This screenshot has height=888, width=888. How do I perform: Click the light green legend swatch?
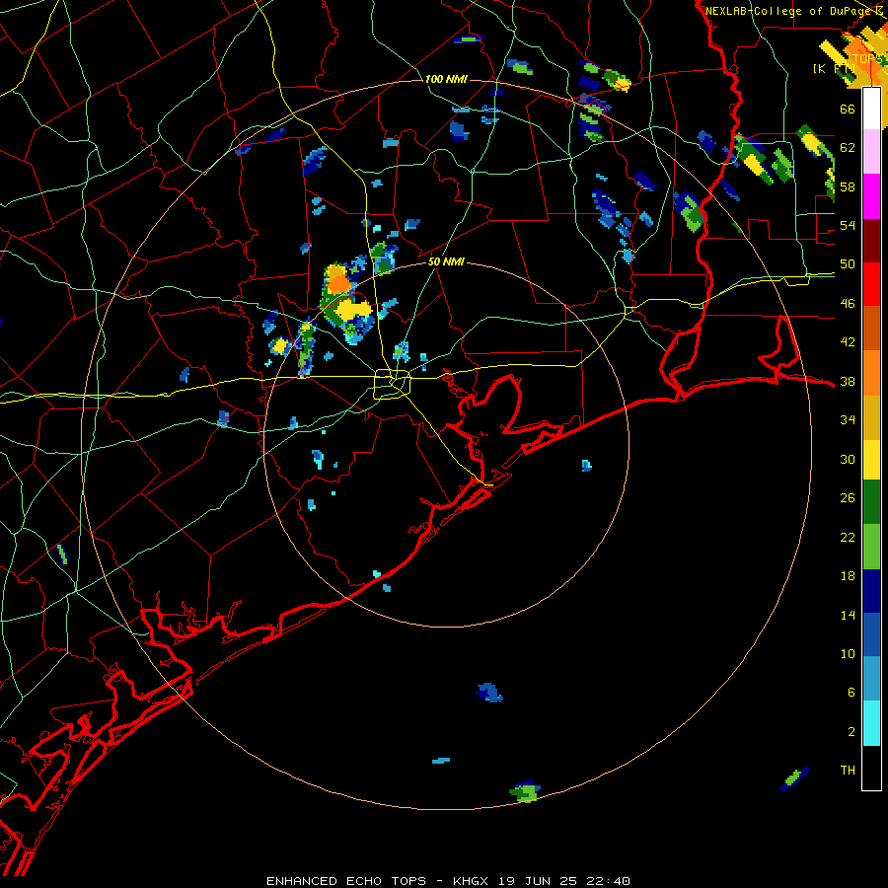coord(871,547)
